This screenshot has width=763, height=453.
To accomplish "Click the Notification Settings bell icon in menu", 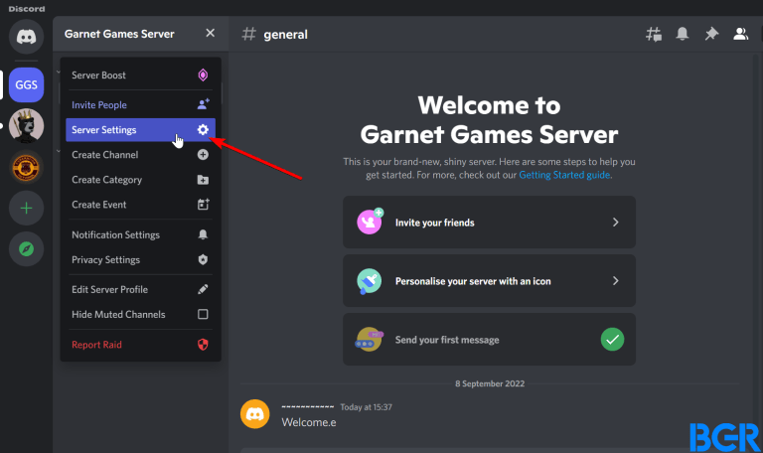I will tap(203, 234).
